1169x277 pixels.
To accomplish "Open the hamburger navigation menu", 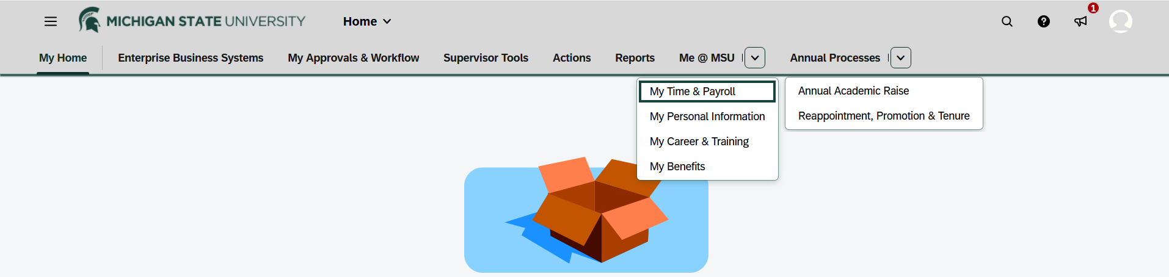I will click(x=51, y=21).
